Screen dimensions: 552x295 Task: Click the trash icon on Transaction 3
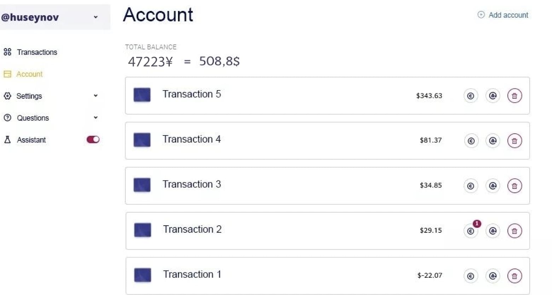tap(514, 186)
